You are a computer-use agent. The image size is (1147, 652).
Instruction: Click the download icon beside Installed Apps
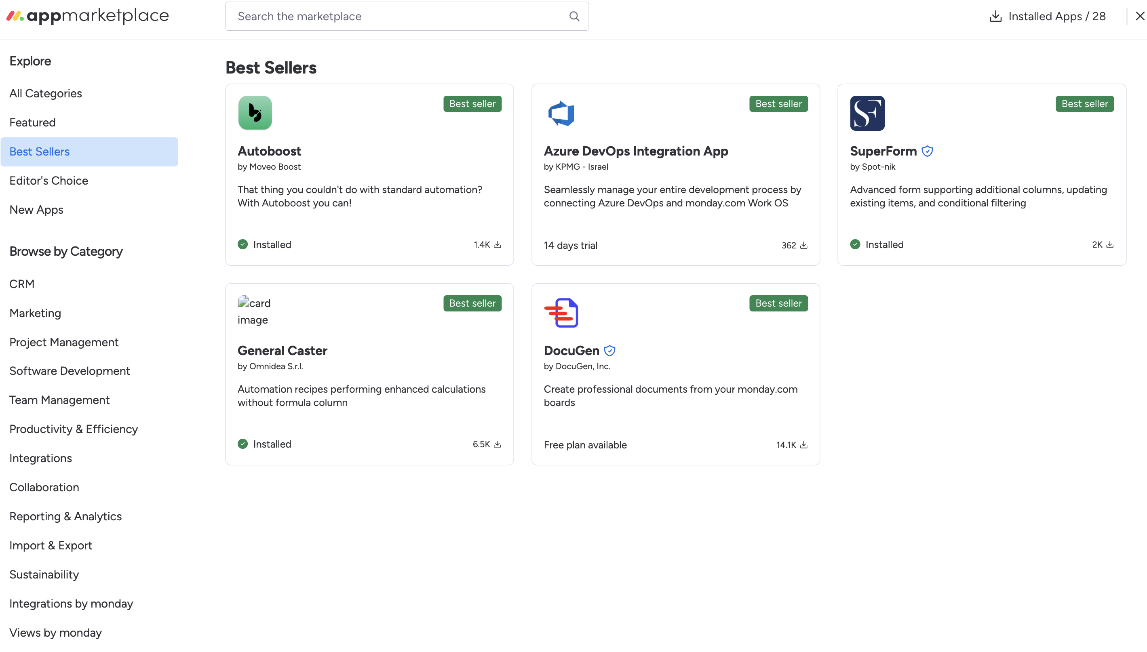pos(995,17)
